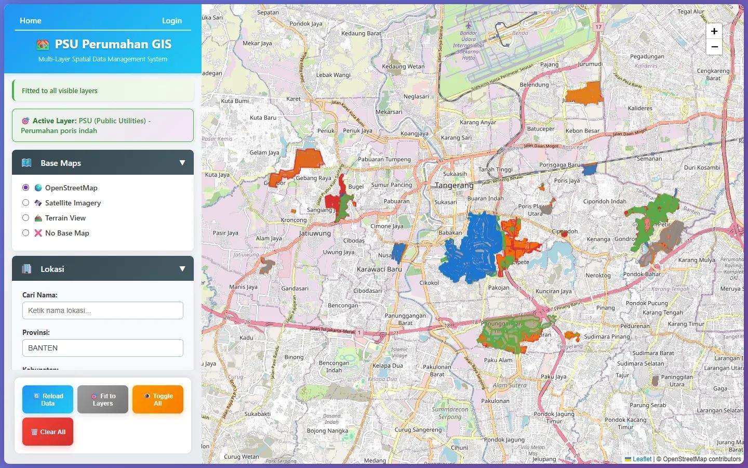Viewport: 748px width, 468px height.
Task: Focus the Cari Nama search field
Action: coord(103,310)
